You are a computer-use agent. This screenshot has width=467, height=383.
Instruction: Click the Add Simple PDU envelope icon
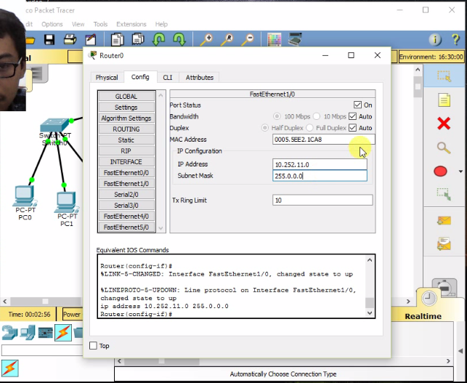point(444,220)
